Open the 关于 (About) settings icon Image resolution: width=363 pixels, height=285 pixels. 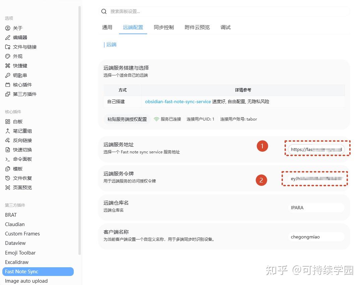click(x=8, y=28)
